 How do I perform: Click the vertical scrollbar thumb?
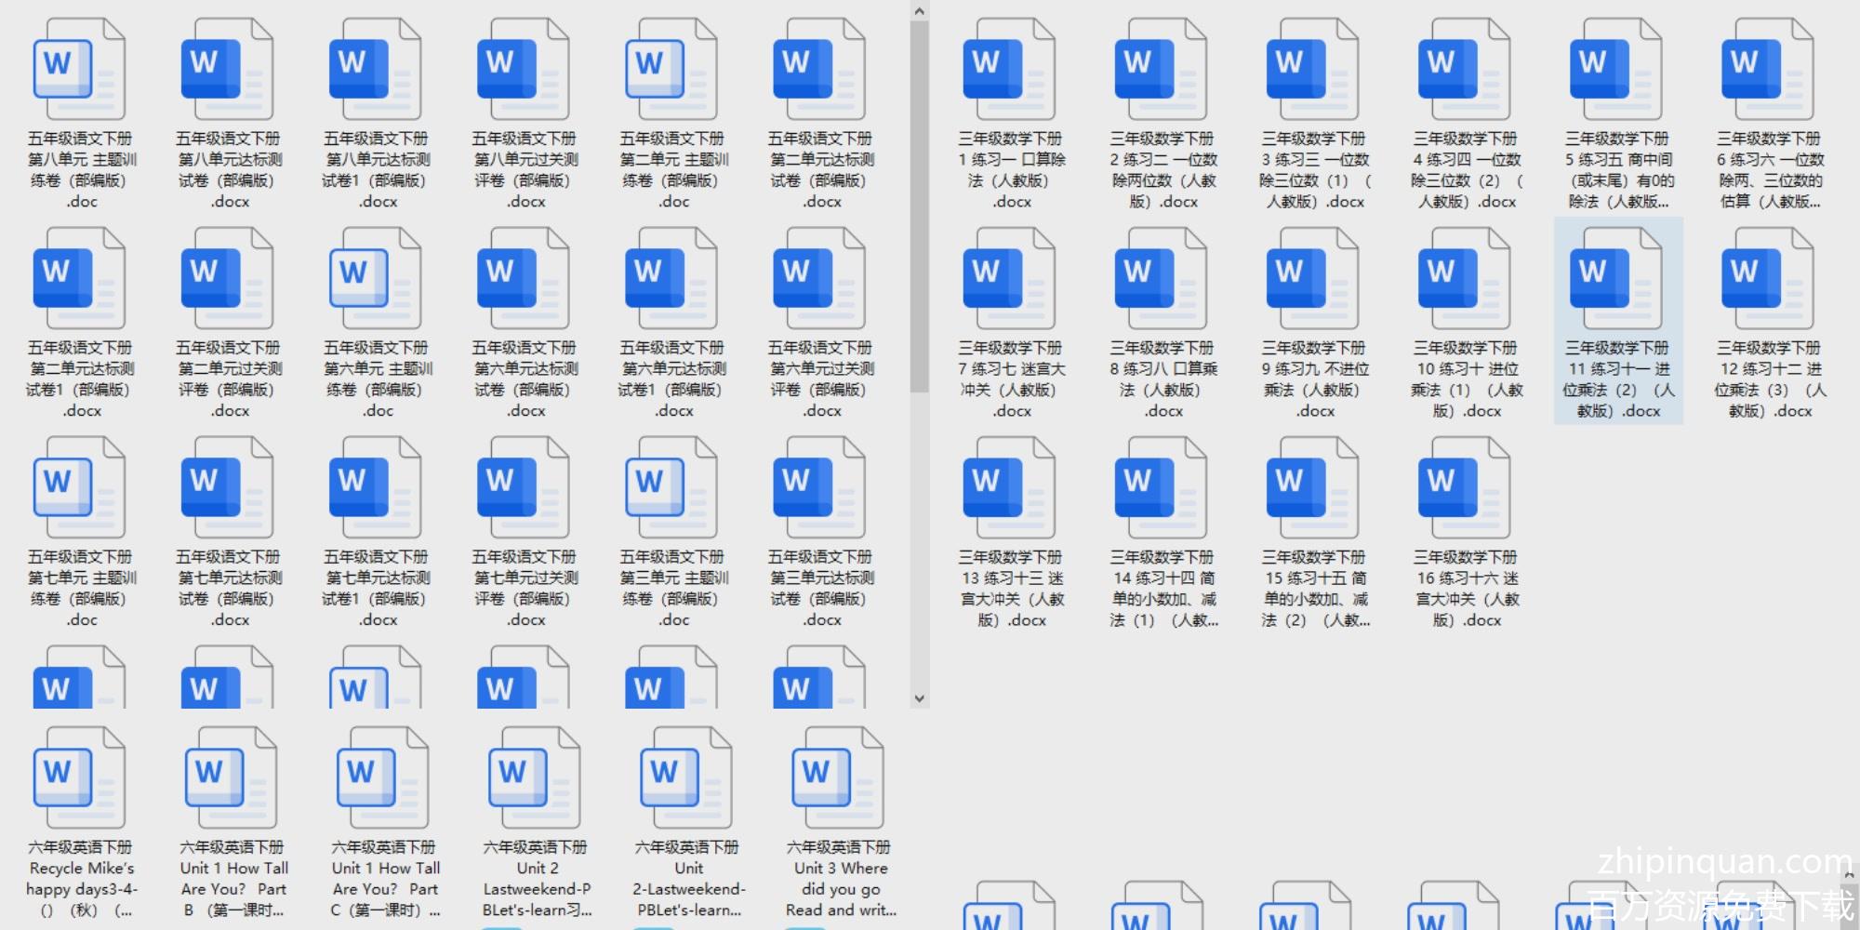(x=919, y=205)
